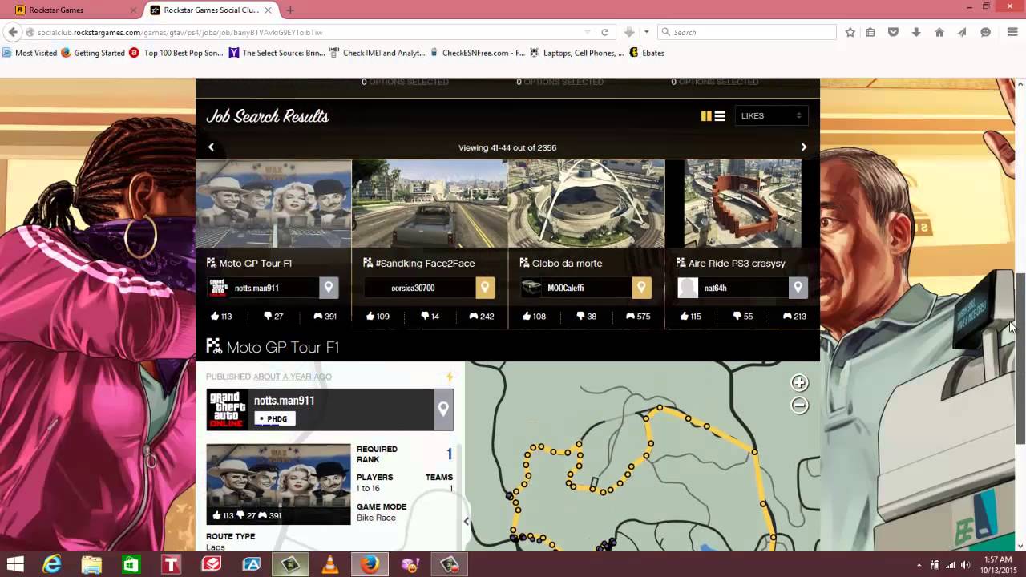This screenshot has width=1026, height=577.
Task: Switch to list view of job results
Action: pyautogui.click(x=720, y=116)
